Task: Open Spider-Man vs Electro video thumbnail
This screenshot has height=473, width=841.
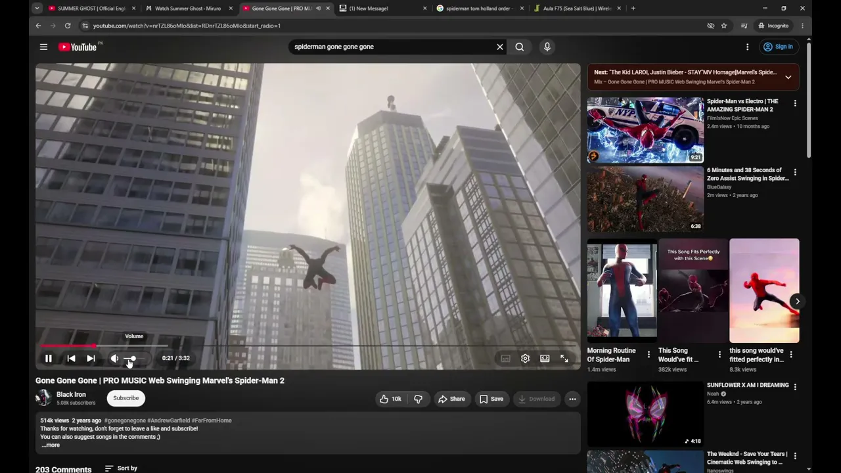Action: point(645,130)
